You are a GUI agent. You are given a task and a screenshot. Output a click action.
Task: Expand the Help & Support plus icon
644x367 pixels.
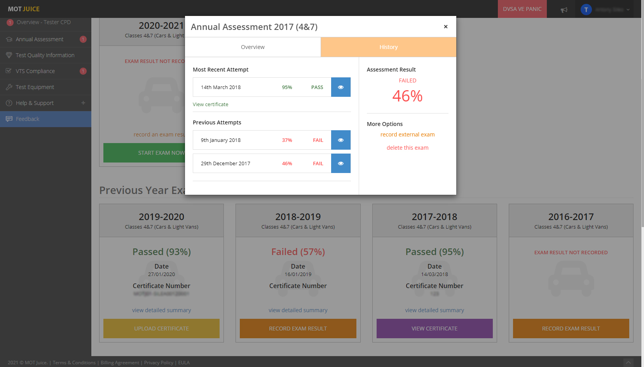click(83, 103)
